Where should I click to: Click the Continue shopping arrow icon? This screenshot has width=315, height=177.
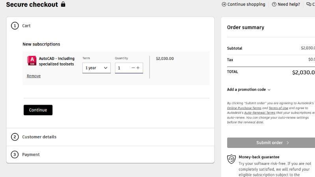(x=224, y=4)
